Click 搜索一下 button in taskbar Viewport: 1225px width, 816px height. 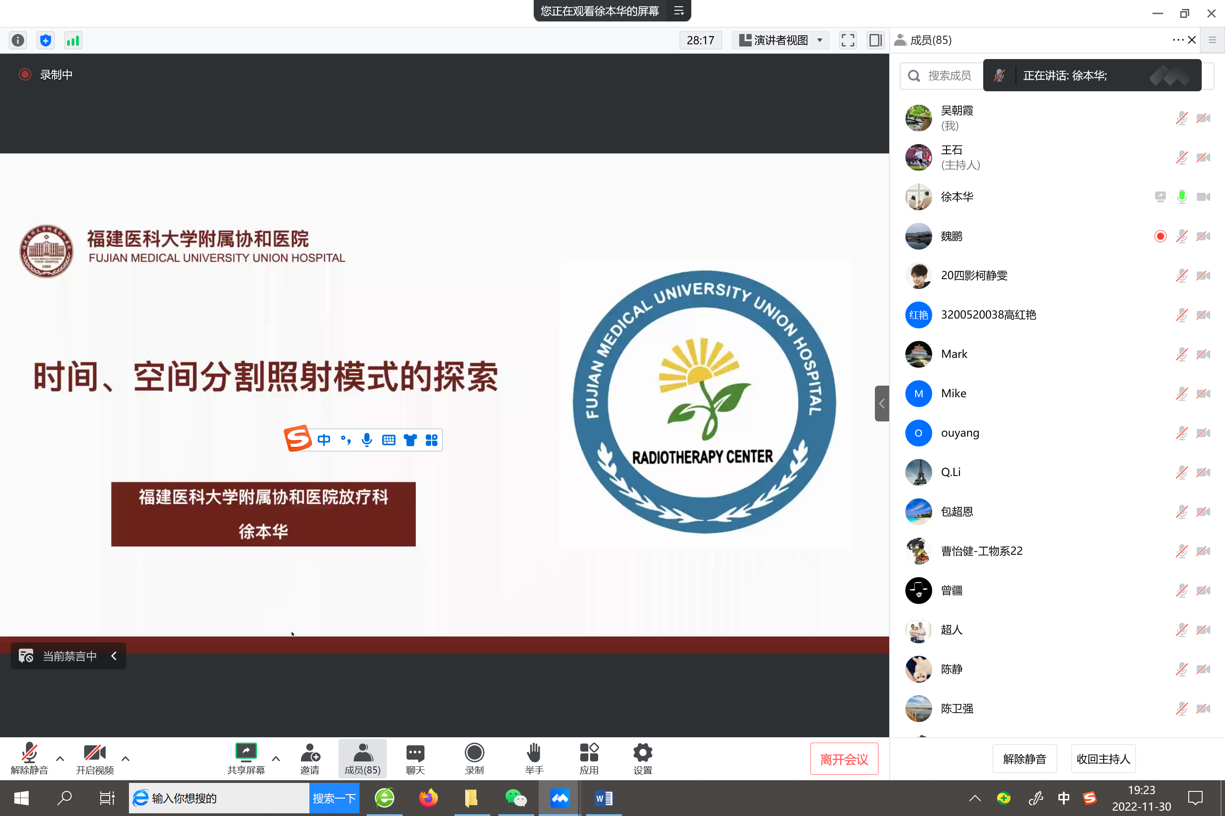[334, 798]
